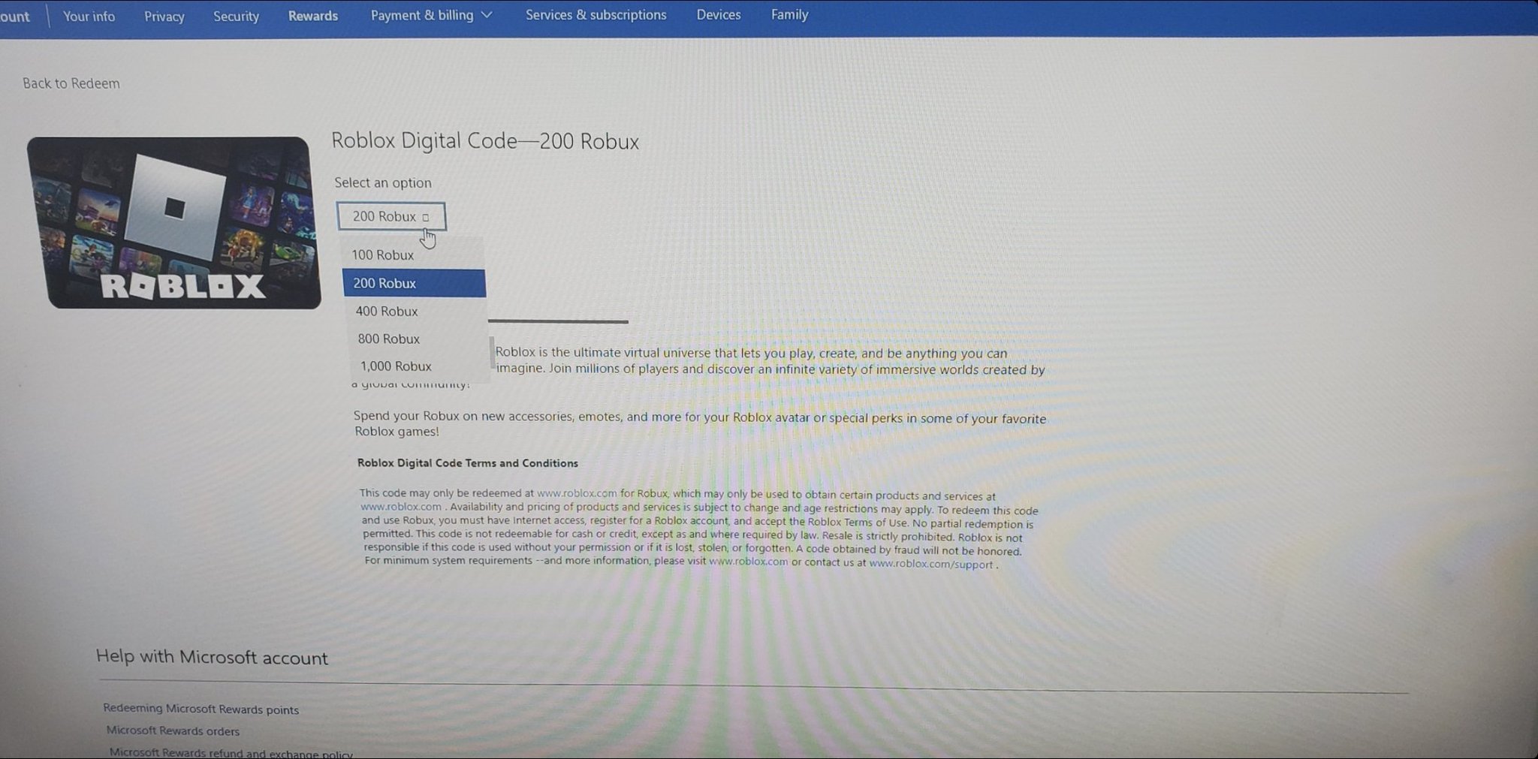Switch to the Rewards tab
The height and width of the screenshot is (759, 1538).
(x=313, y=16)
